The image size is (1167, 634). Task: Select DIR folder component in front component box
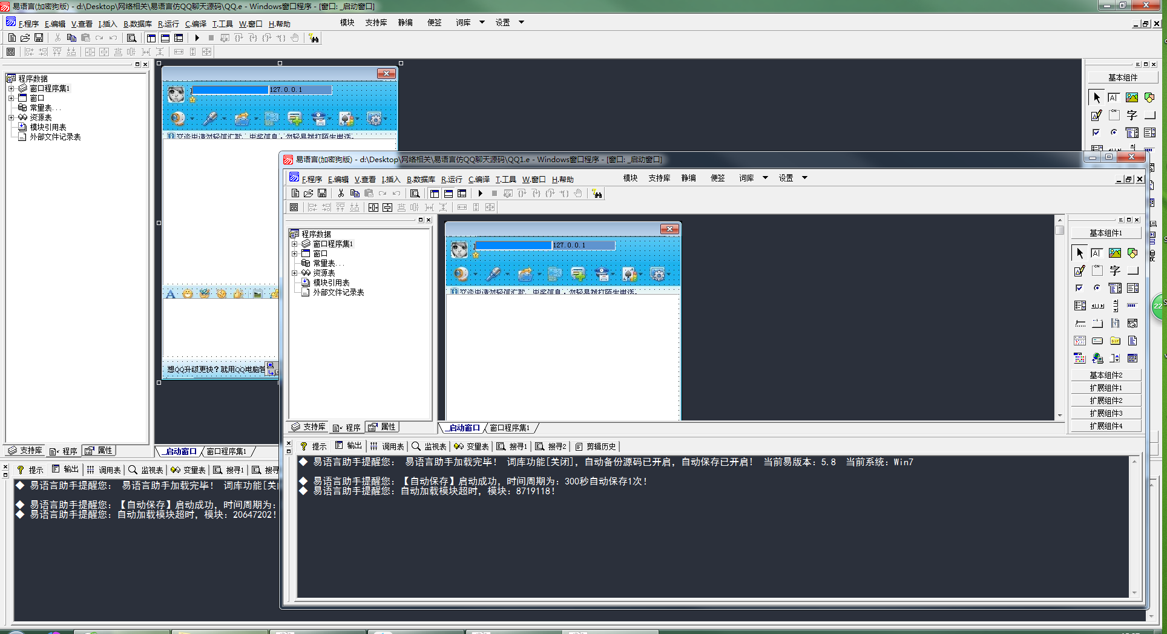(1115, 341)
